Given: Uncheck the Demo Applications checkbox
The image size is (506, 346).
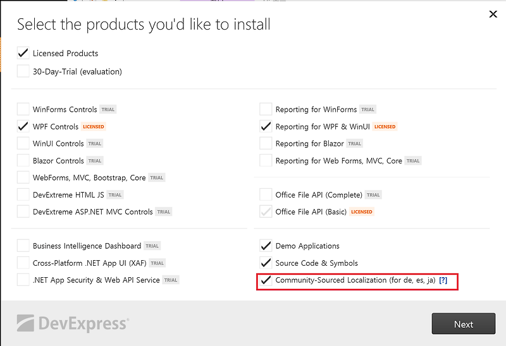Looking at the screenshot, I should point(266,246).
